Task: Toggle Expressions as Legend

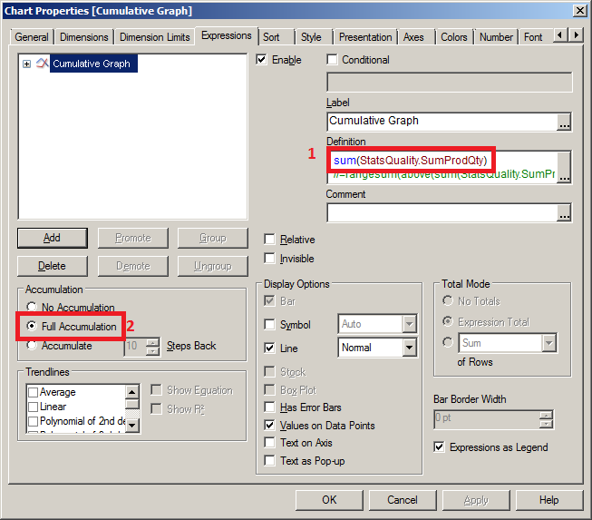Action: tap(439, 447)
